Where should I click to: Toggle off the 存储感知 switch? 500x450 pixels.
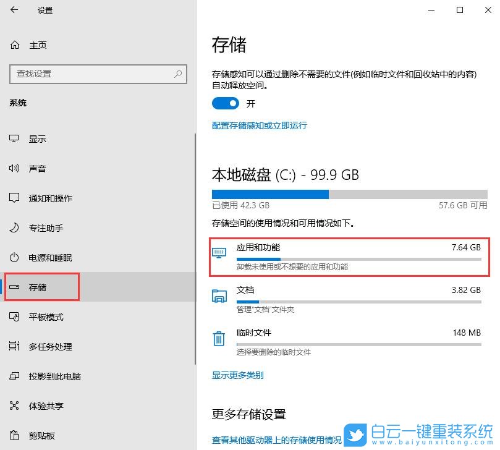click(x=226, y=103)
